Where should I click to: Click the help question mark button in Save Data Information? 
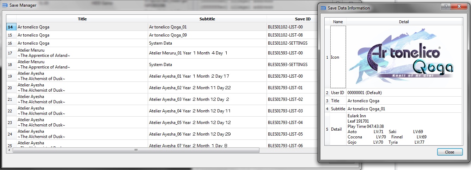coord(446,7)
